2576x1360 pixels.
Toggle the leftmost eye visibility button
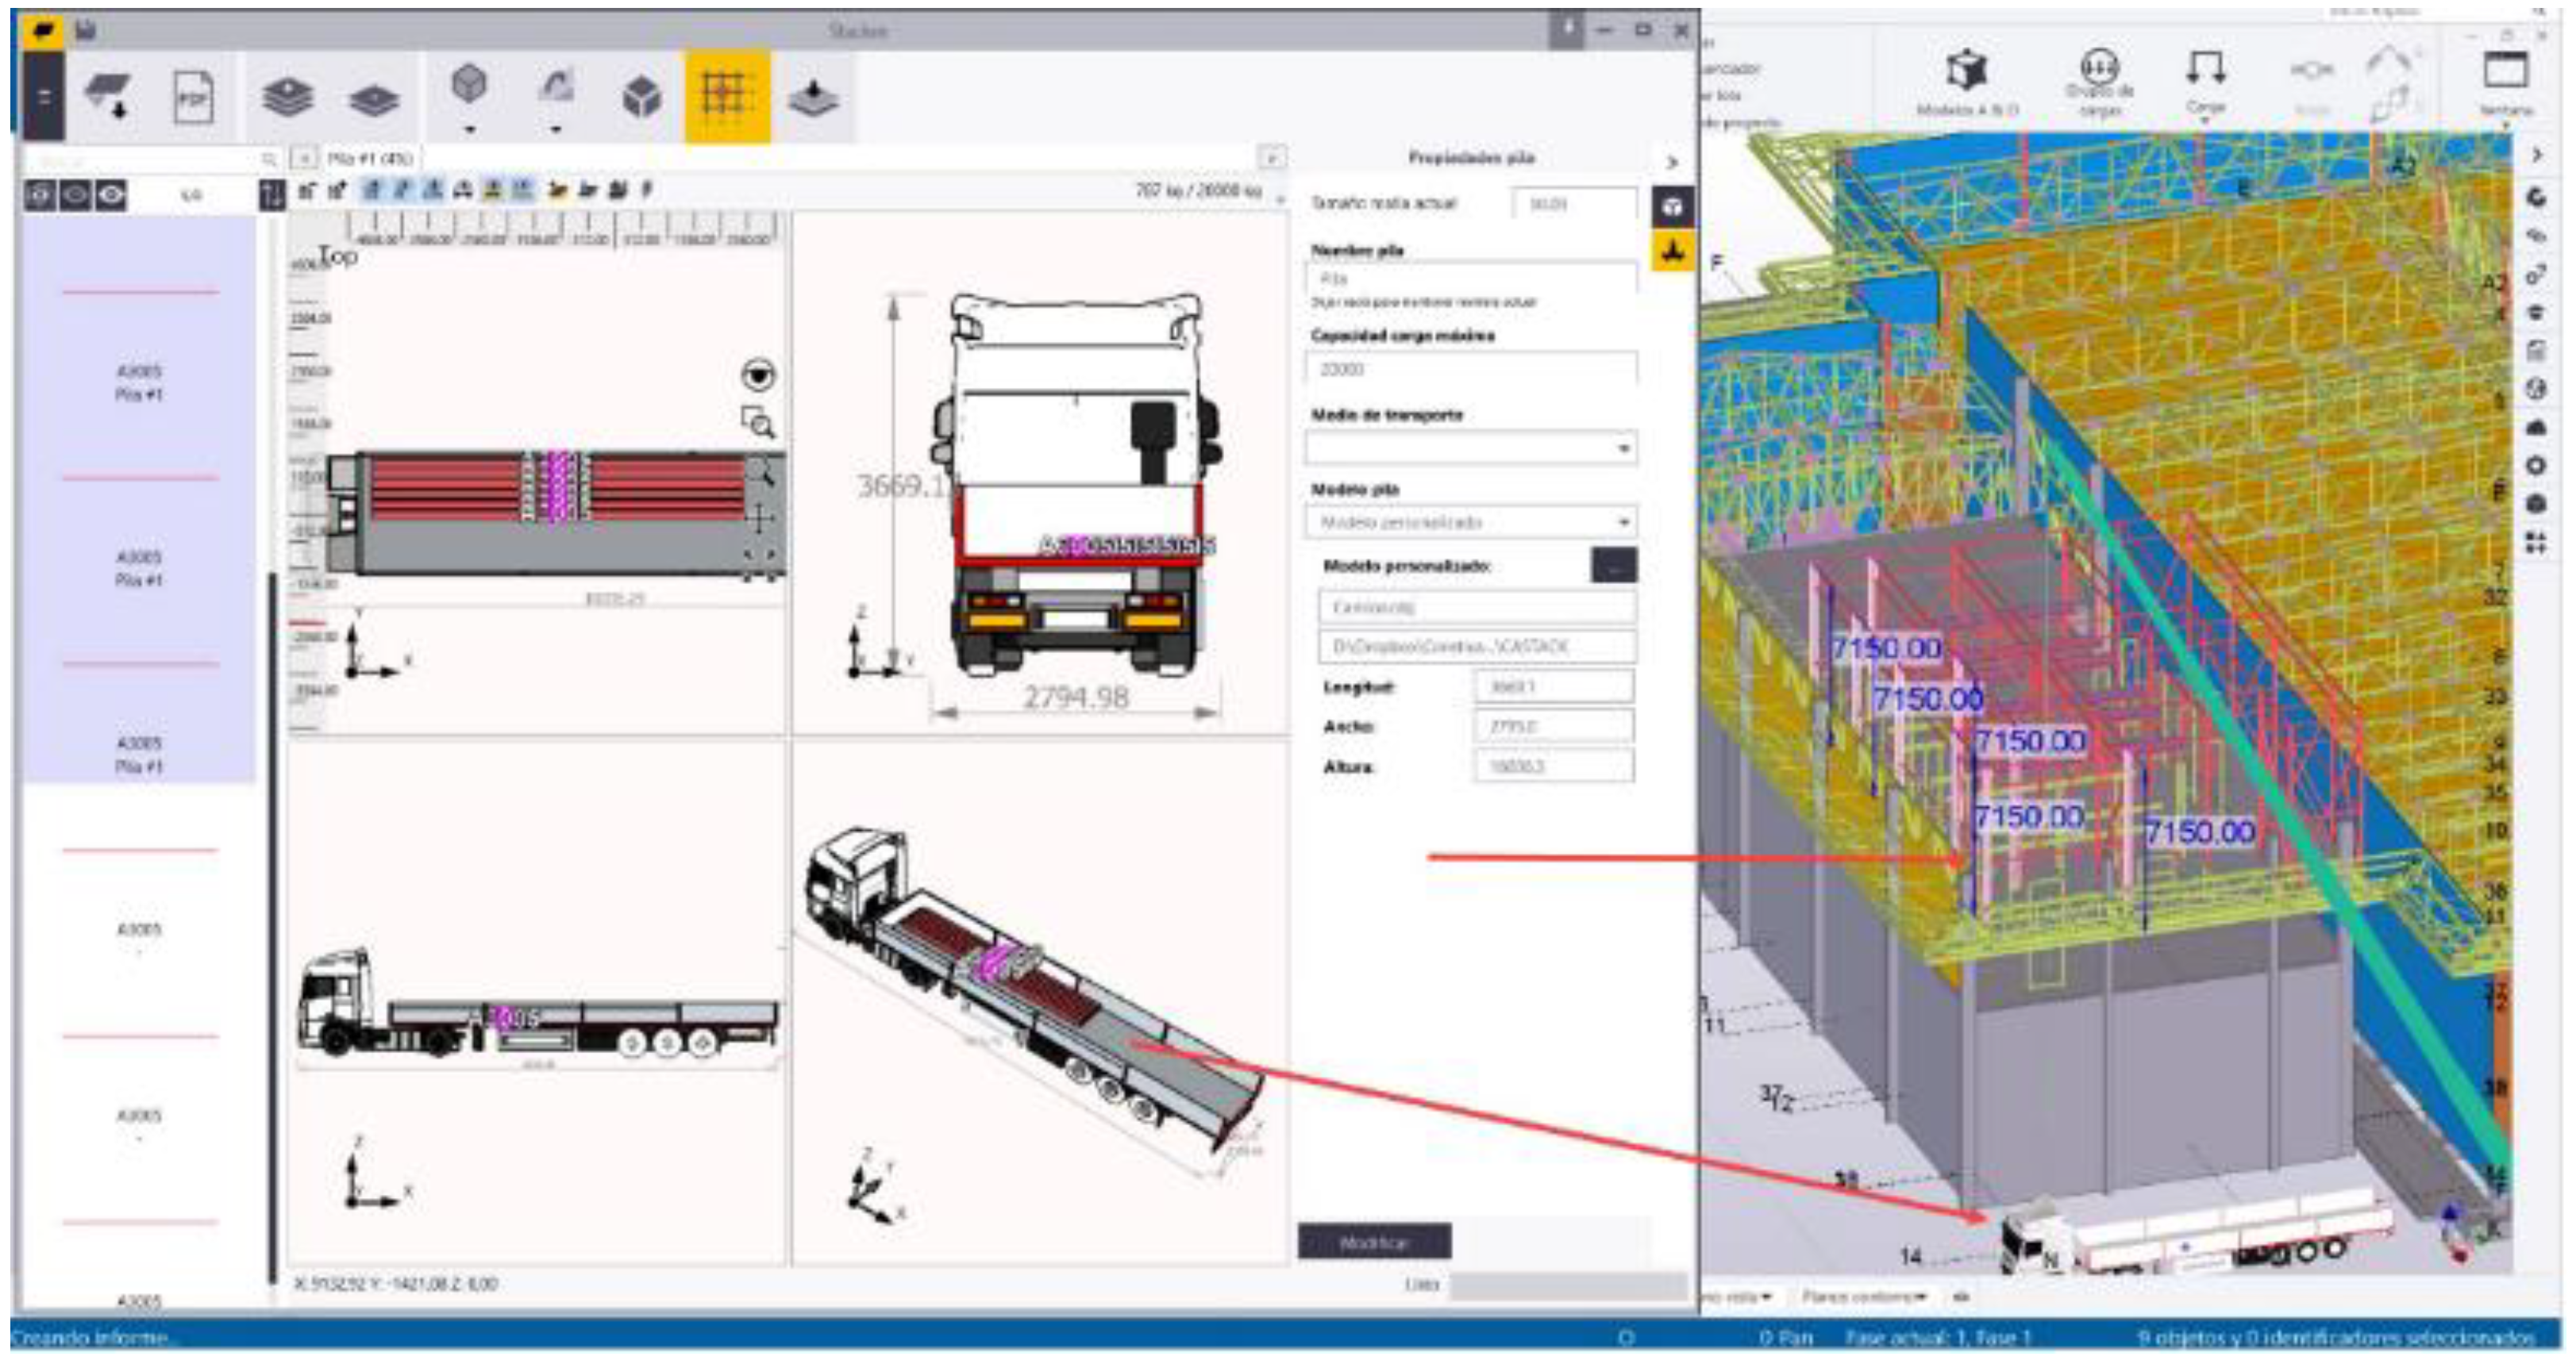pyautogui.click(x=40, y=195)
